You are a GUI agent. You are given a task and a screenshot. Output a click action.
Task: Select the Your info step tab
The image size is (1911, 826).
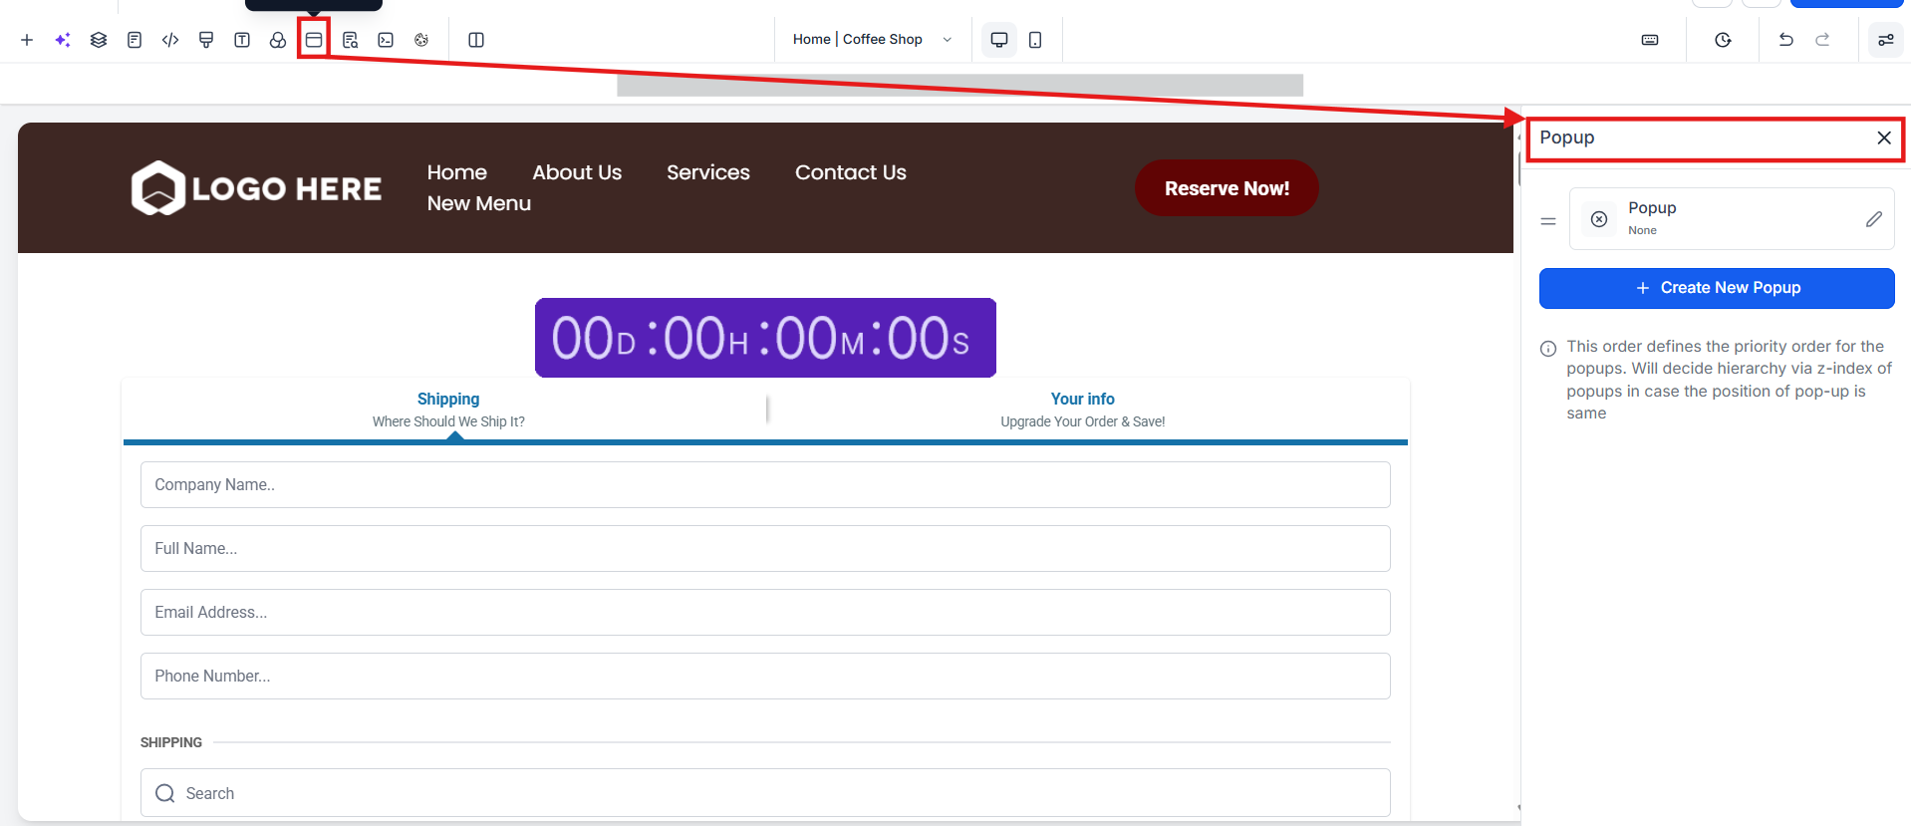[1082, 410]
